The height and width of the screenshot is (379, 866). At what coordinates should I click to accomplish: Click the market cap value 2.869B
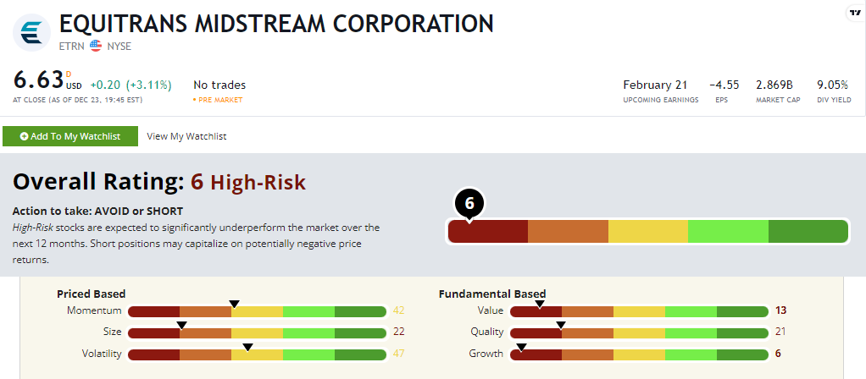(x=774, y=85)
